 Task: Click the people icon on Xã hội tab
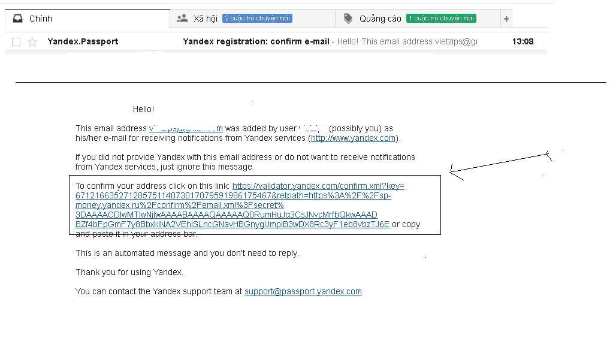(x=182, y=18)
